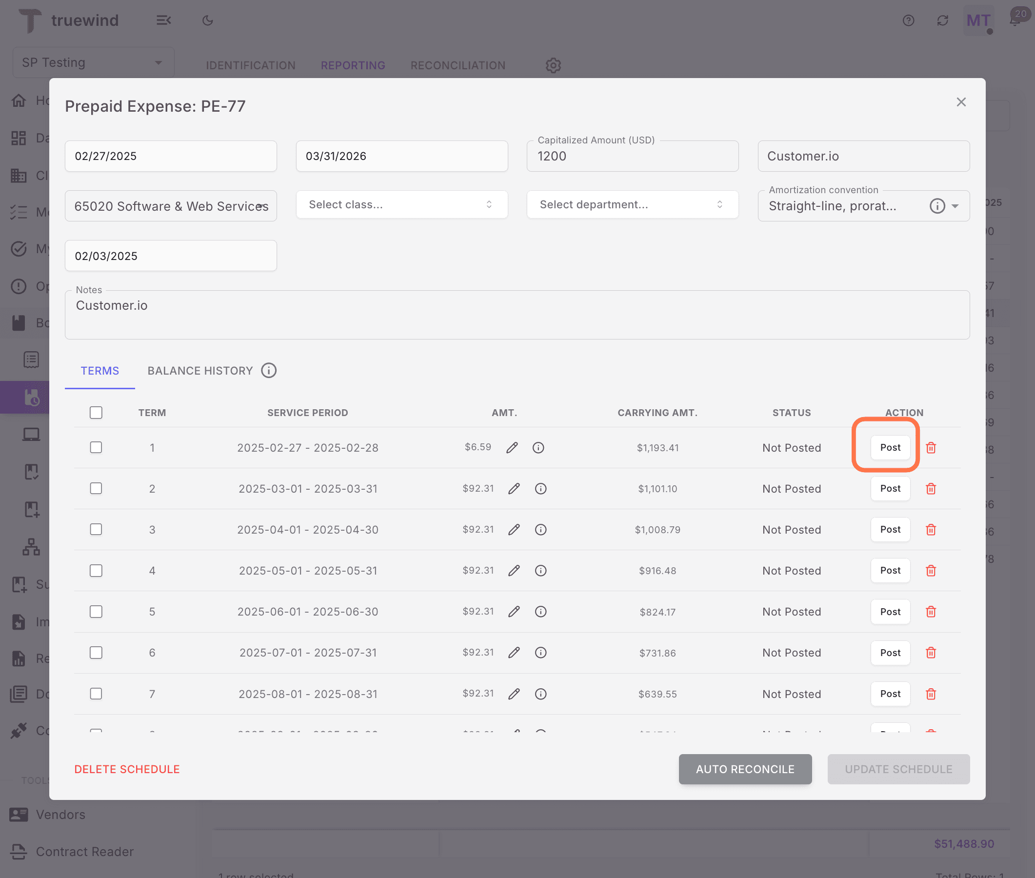The width and height of the screenshot is (1035, 878).
Task: Toggle dark mode with the moon icon
Action: (x=207, y=20)
